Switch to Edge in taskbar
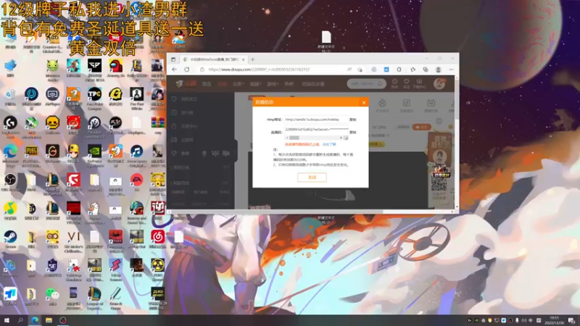This screenshot has height=326, width=580. (x=35, y=320)
